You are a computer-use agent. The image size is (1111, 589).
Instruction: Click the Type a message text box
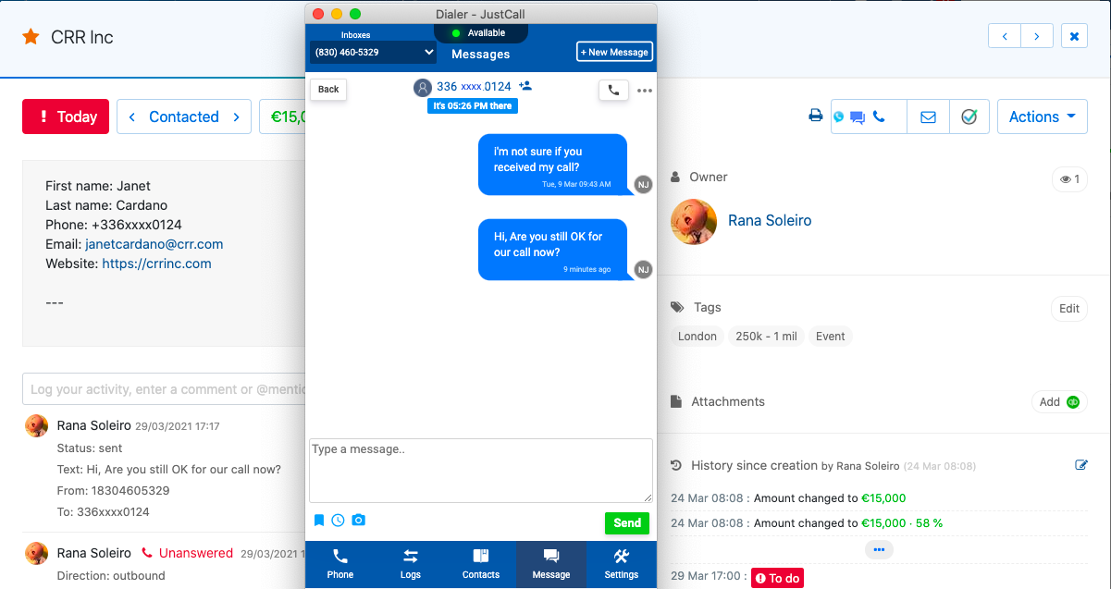pos(480,470)
